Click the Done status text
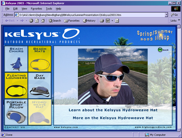Viewport: 182px width, 138px height. pos(9,135)
